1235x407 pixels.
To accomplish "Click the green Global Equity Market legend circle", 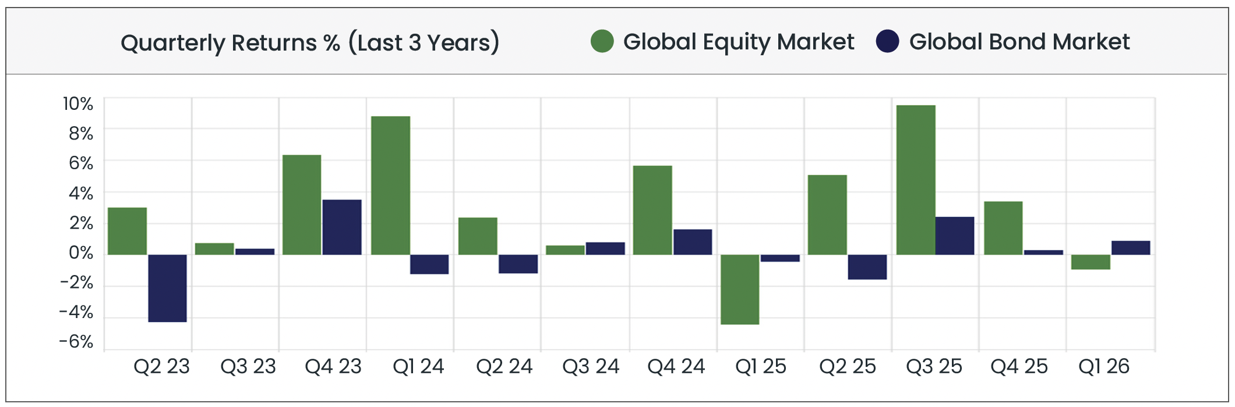I will (602, 41).
